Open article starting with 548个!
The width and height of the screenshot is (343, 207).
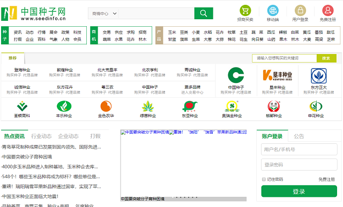click(x=50, y=177)
